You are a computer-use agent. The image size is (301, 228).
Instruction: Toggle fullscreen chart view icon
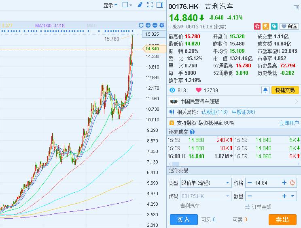[150, 5]
